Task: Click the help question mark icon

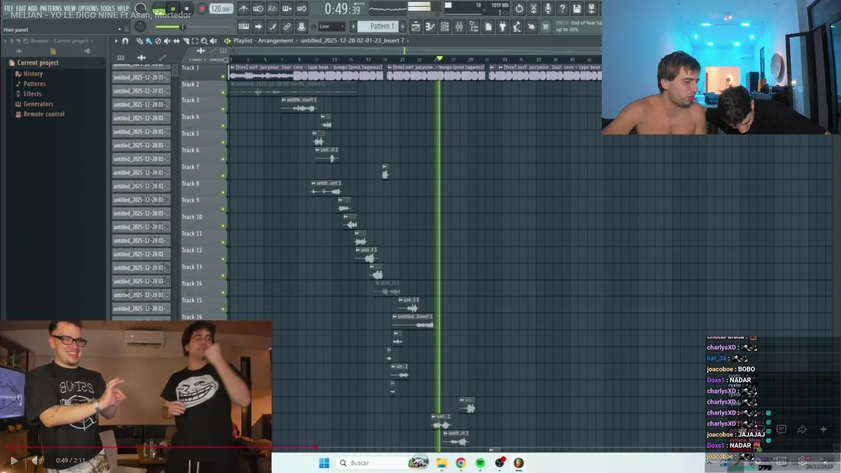Action: [562, 9]
